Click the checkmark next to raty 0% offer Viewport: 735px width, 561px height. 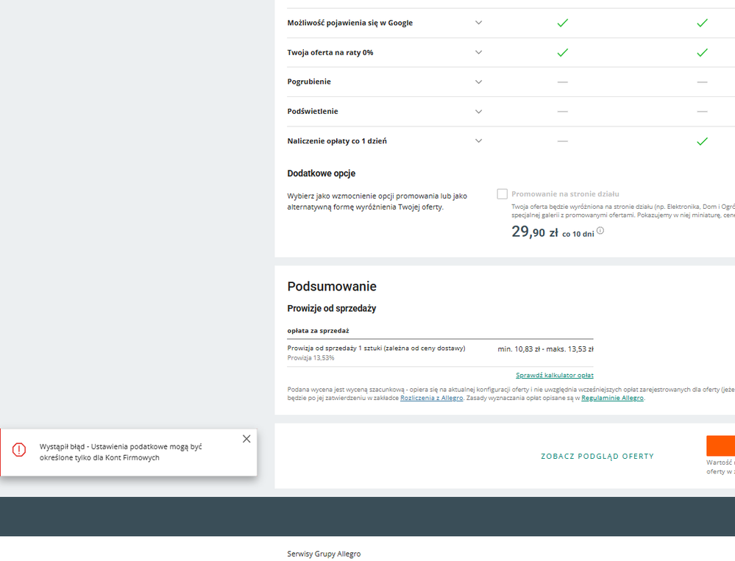click(562, 52)
